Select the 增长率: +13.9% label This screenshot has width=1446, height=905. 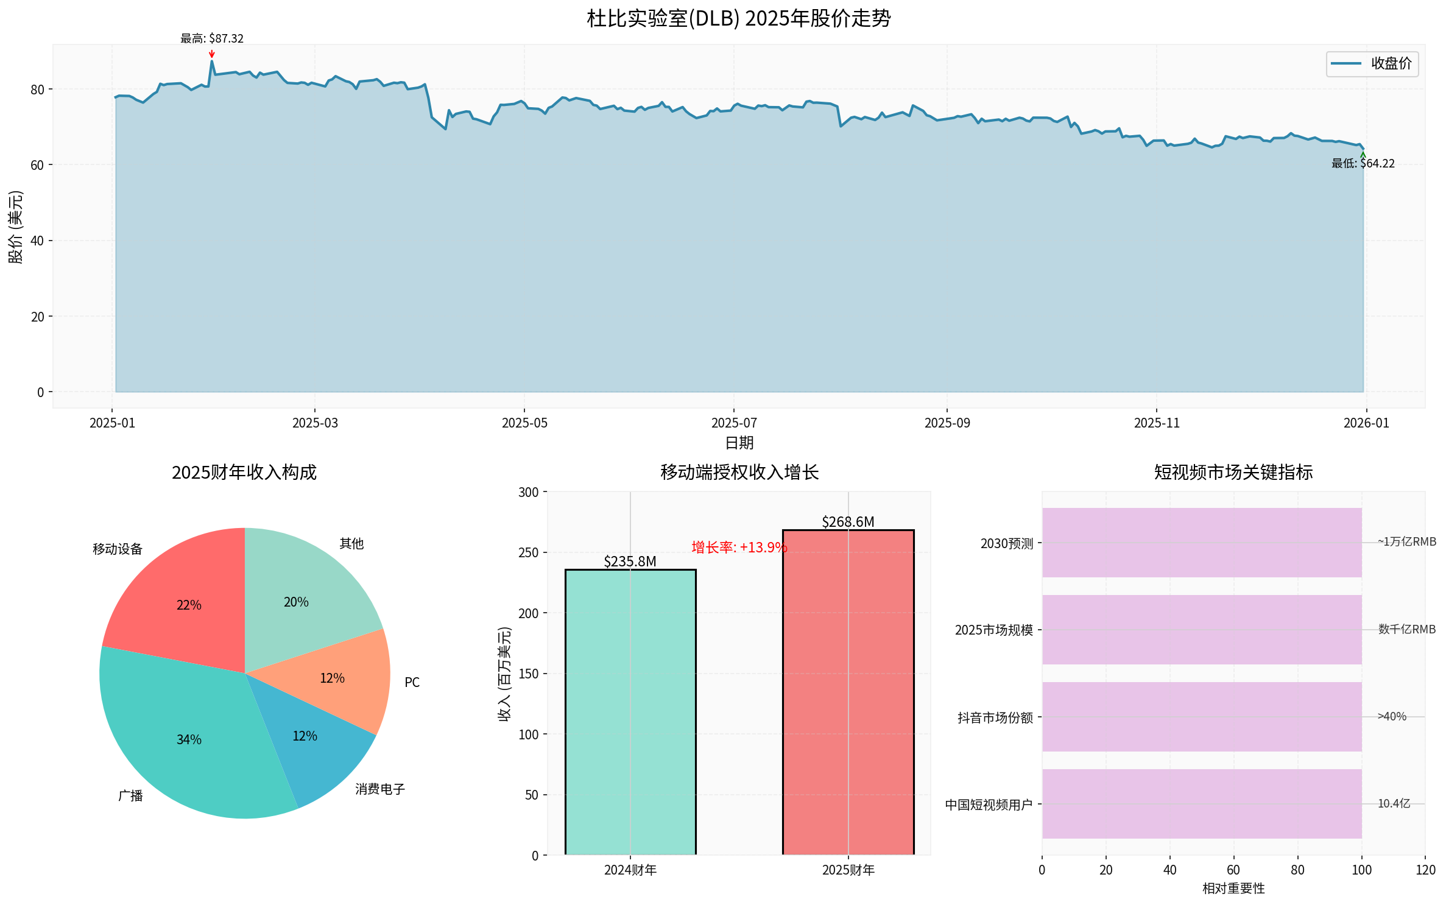[739, 548]
